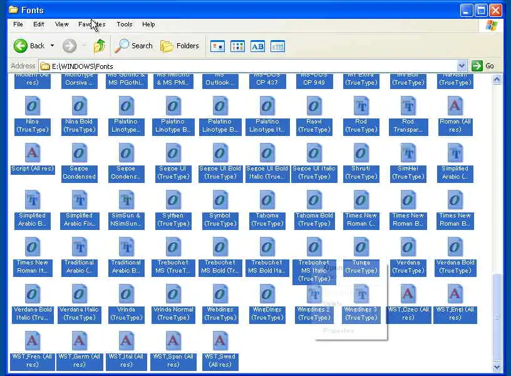Viewport: 511px width, 376px height.
Task: Select the Segoe UI Italic font icon
Action: (x=314, y=154)
